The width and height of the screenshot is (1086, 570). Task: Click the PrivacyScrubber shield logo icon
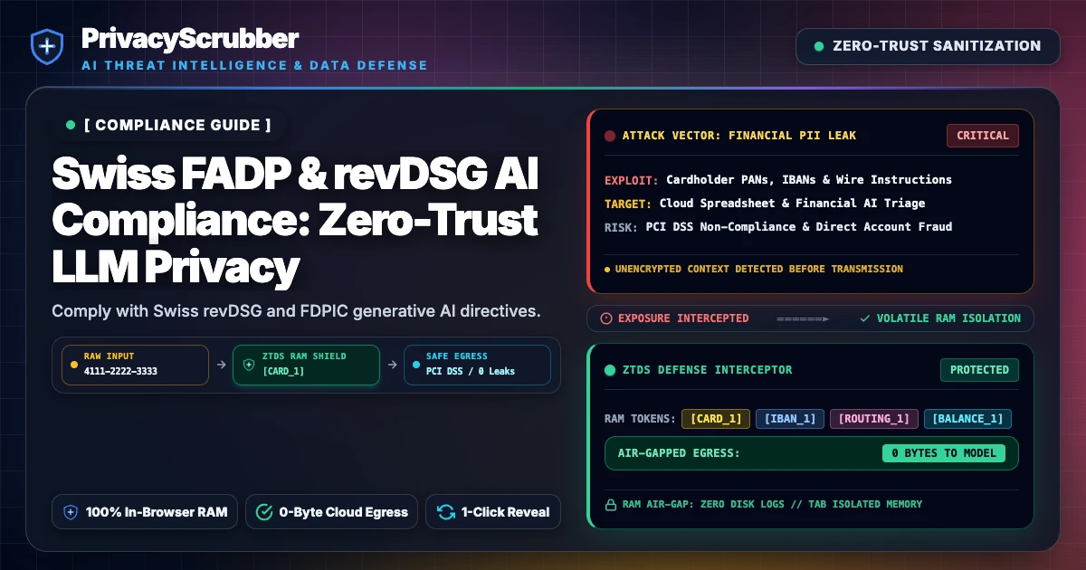(x=47, y=46)
